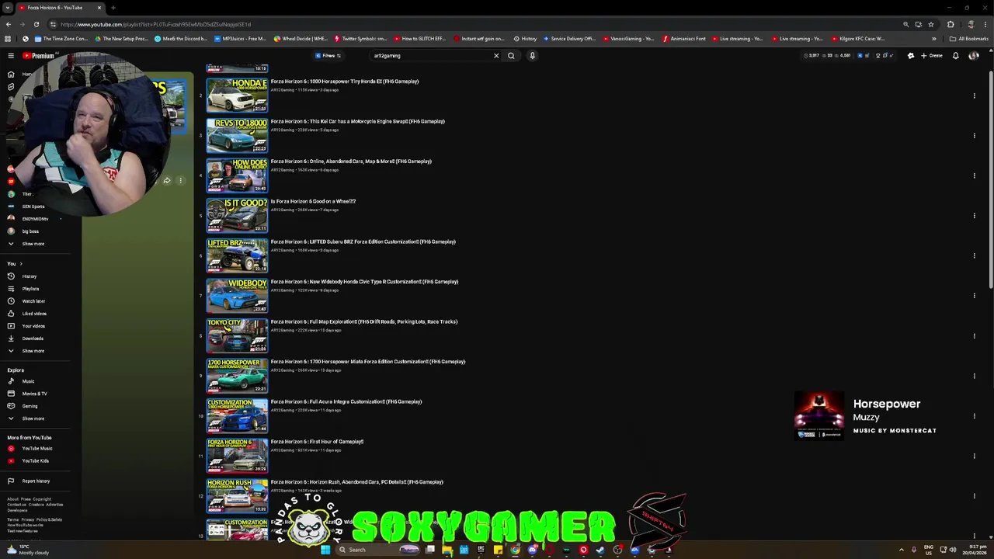The image size is (994, 559).
Task: Open Downloads in the sidebar
Action: tap(33, 339)
